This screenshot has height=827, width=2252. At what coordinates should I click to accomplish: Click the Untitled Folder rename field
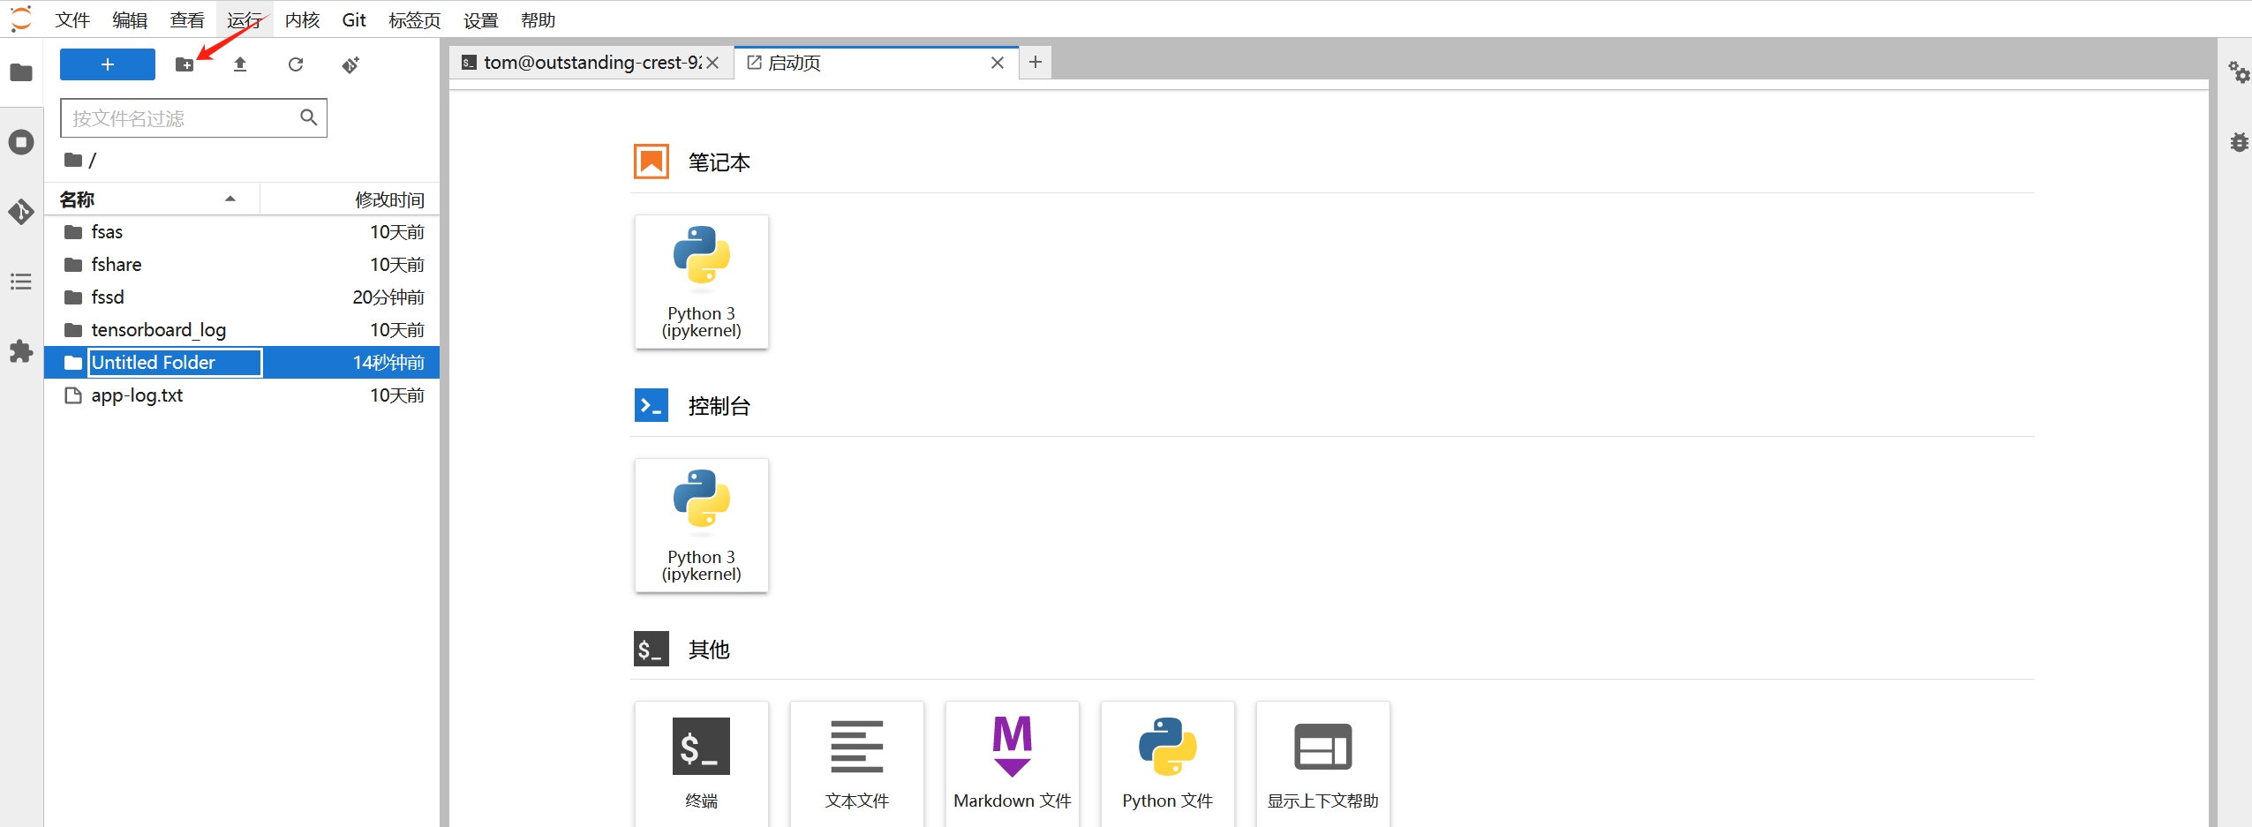pyautogui.click(x=175, y=363)
